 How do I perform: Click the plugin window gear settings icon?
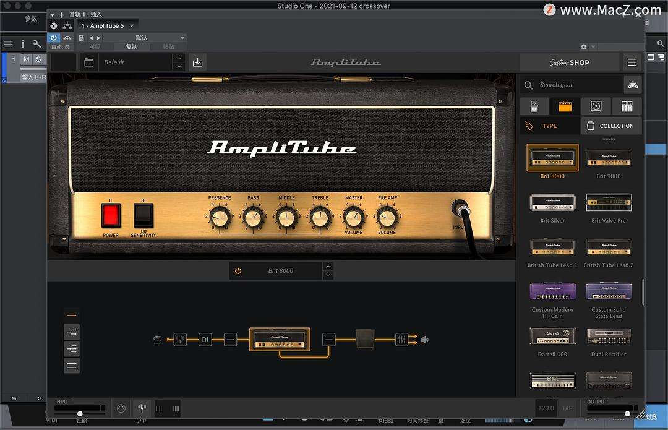click(584, 46)
